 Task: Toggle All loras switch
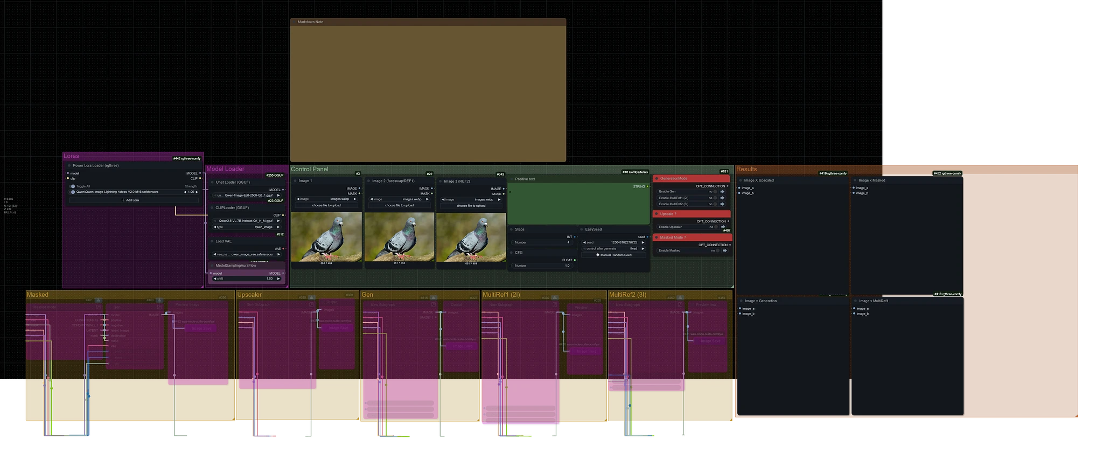[73, 186]
